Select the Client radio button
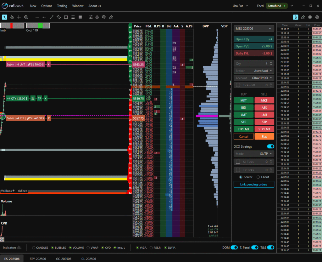 [258, 177]
